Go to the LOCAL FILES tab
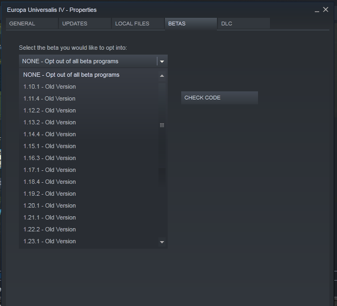 pyautogui.click(x=136, y=24)
